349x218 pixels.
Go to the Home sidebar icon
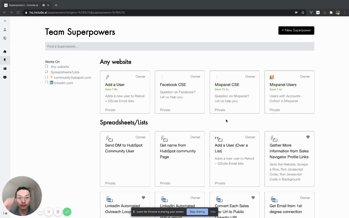pyautogui.click(x=5, y=51)
